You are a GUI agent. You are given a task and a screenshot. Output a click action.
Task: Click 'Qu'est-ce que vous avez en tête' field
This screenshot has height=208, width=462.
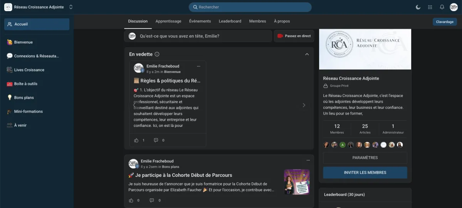click(198, 36)
